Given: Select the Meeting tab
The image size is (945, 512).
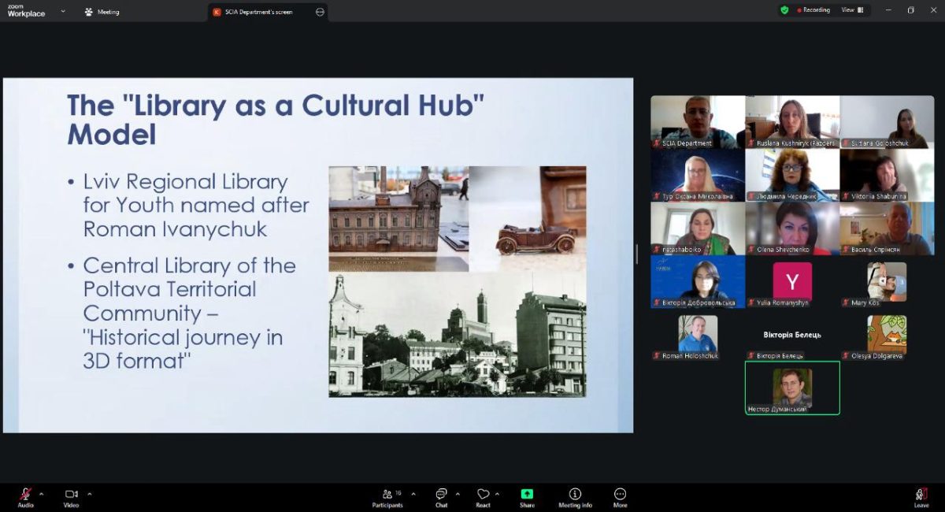Looking at the screenshot, I should coord(102,12).
